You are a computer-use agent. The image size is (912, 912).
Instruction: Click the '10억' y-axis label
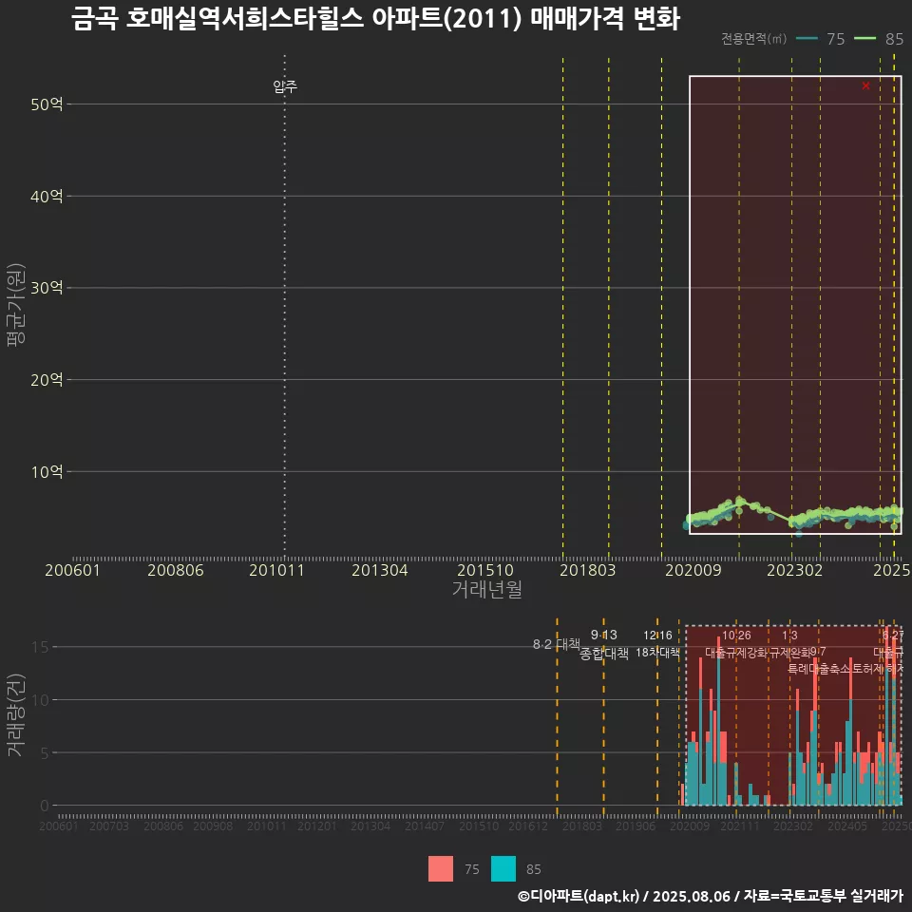(47, 472)
